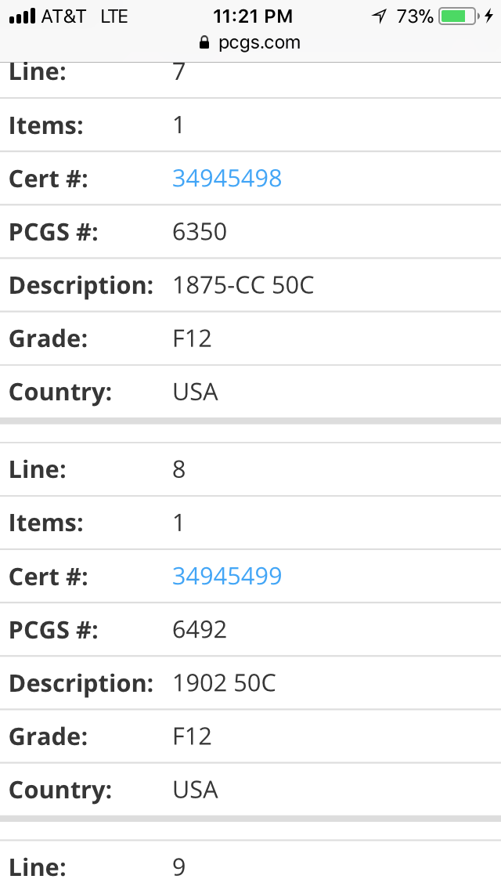Select the 1875-CC 50C description text
This screenshot has width=501, height=890.
click(243, 285)
